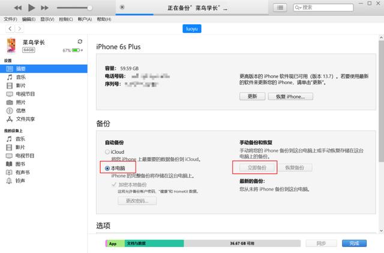Click the vertical scrollbar thumb
The width and height of the screenshot is (384, 253).
click(x=381, y=101)
